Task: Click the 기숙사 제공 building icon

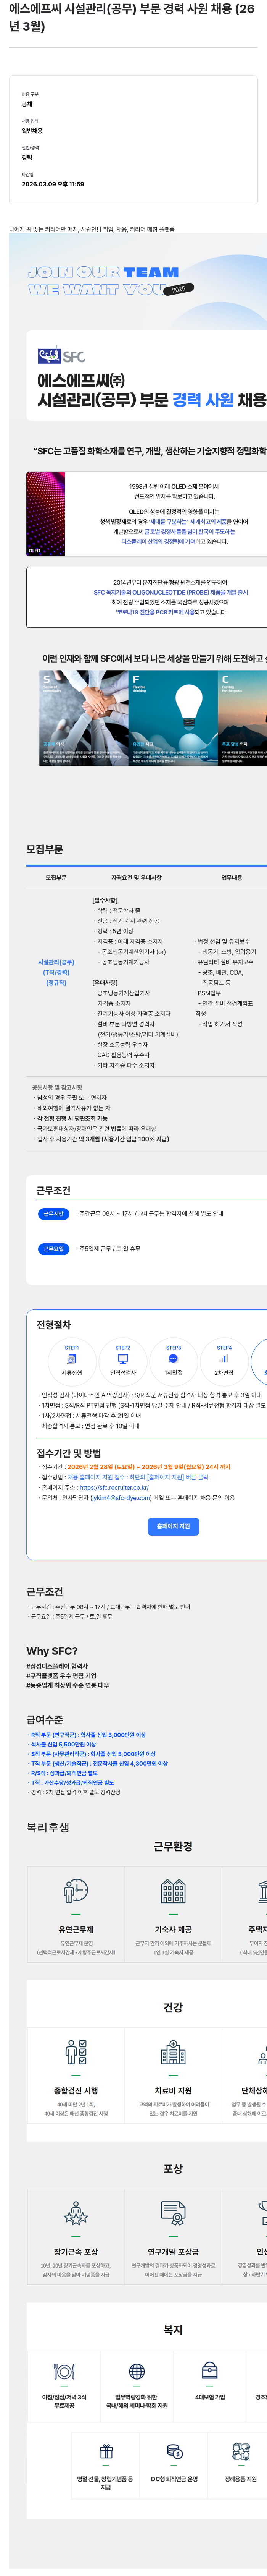Action: (173, 1891)
